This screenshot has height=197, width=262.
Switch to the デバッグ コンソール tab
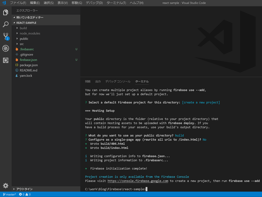(118, 81)
